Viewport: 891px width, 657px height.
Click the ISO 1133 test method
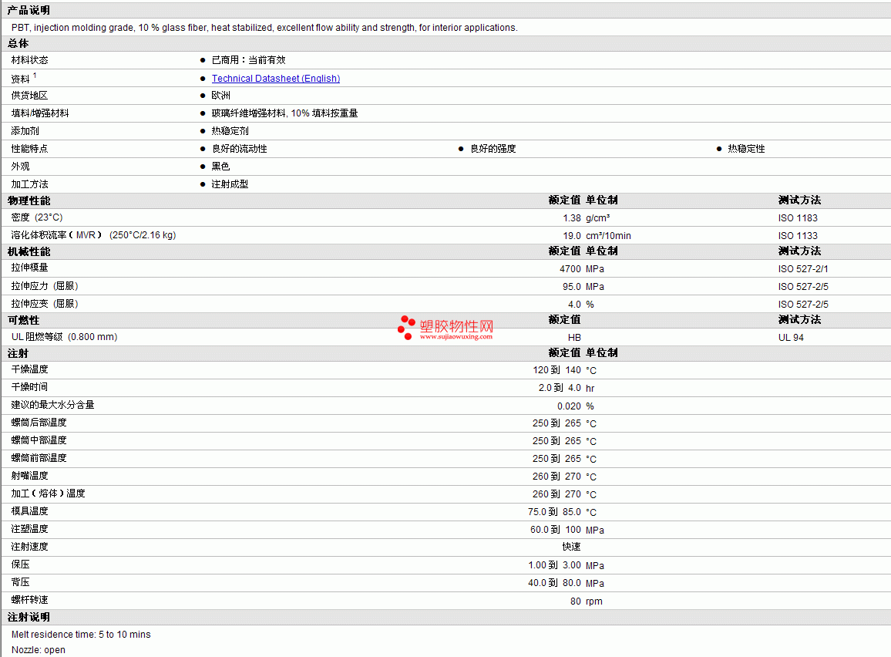coord(798,236)
